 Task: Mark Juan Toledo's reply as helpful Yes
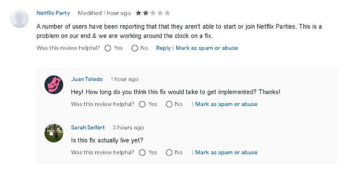point(142,104)
